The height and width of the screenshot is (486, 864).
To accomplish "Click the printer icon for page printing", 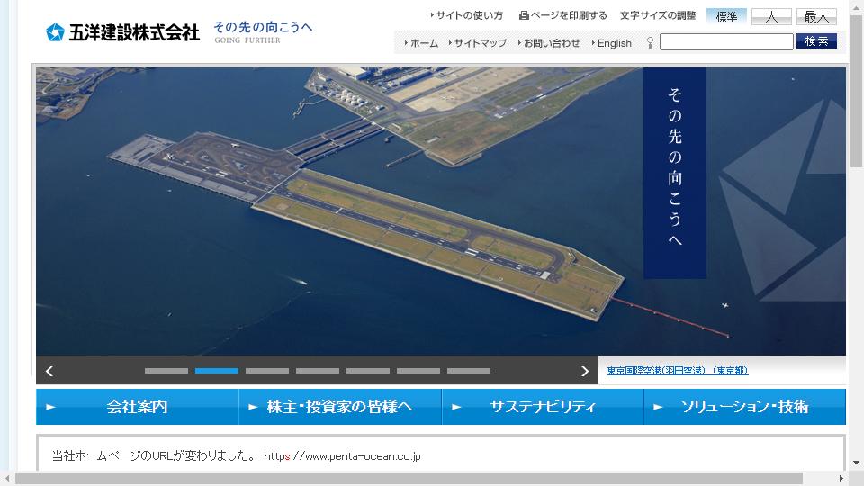I will click(x=524, y=16).
